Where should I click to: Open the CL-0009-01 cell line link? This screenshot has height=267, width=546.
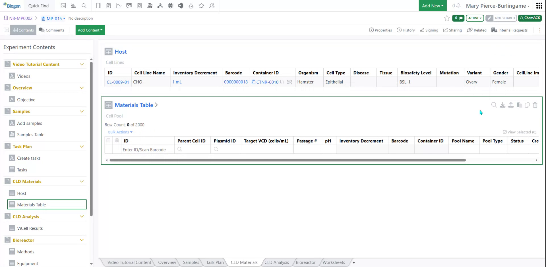point(117,82)
